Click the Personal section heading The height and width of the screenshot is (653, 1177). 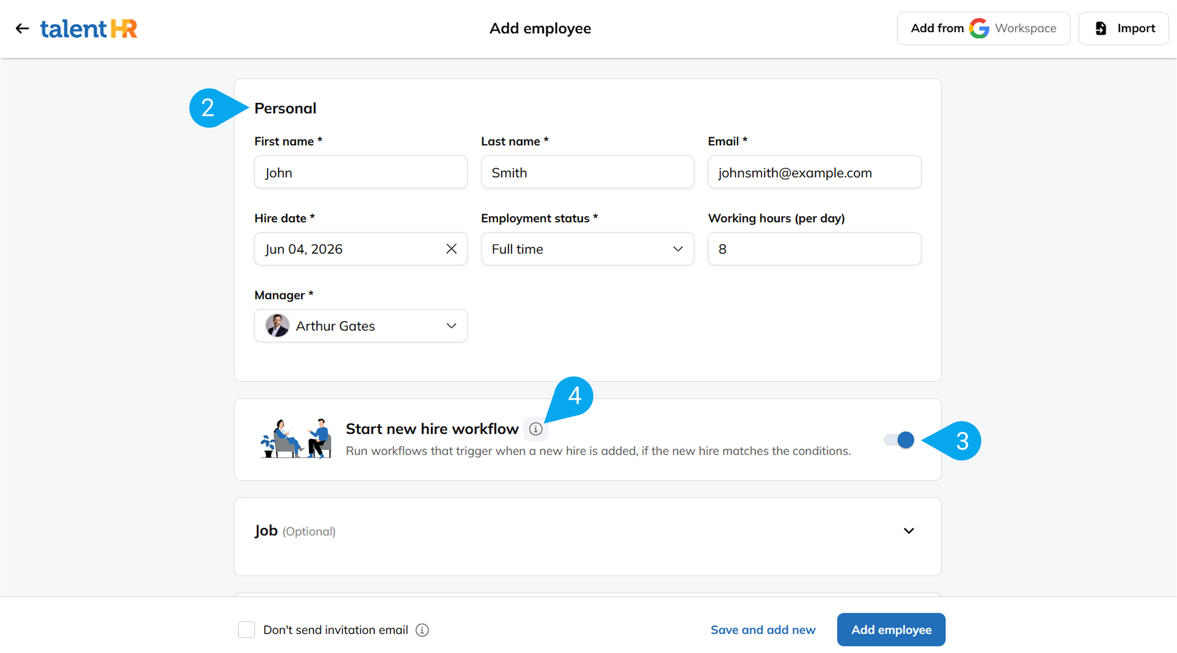coord(285,108)
